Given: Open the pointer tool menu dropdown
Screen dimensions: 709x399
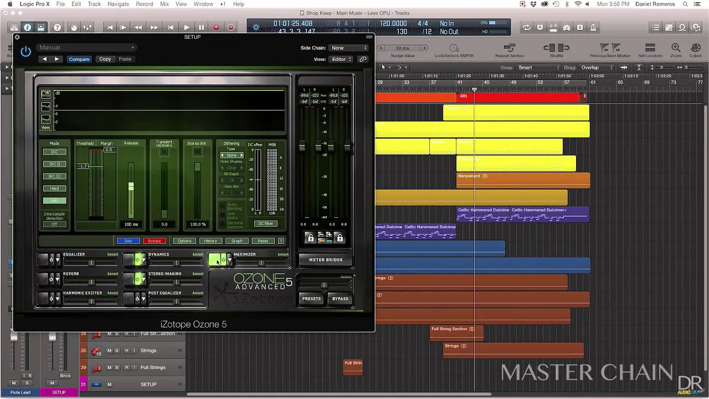Looking at the screenshot, I should click(386, 68).
